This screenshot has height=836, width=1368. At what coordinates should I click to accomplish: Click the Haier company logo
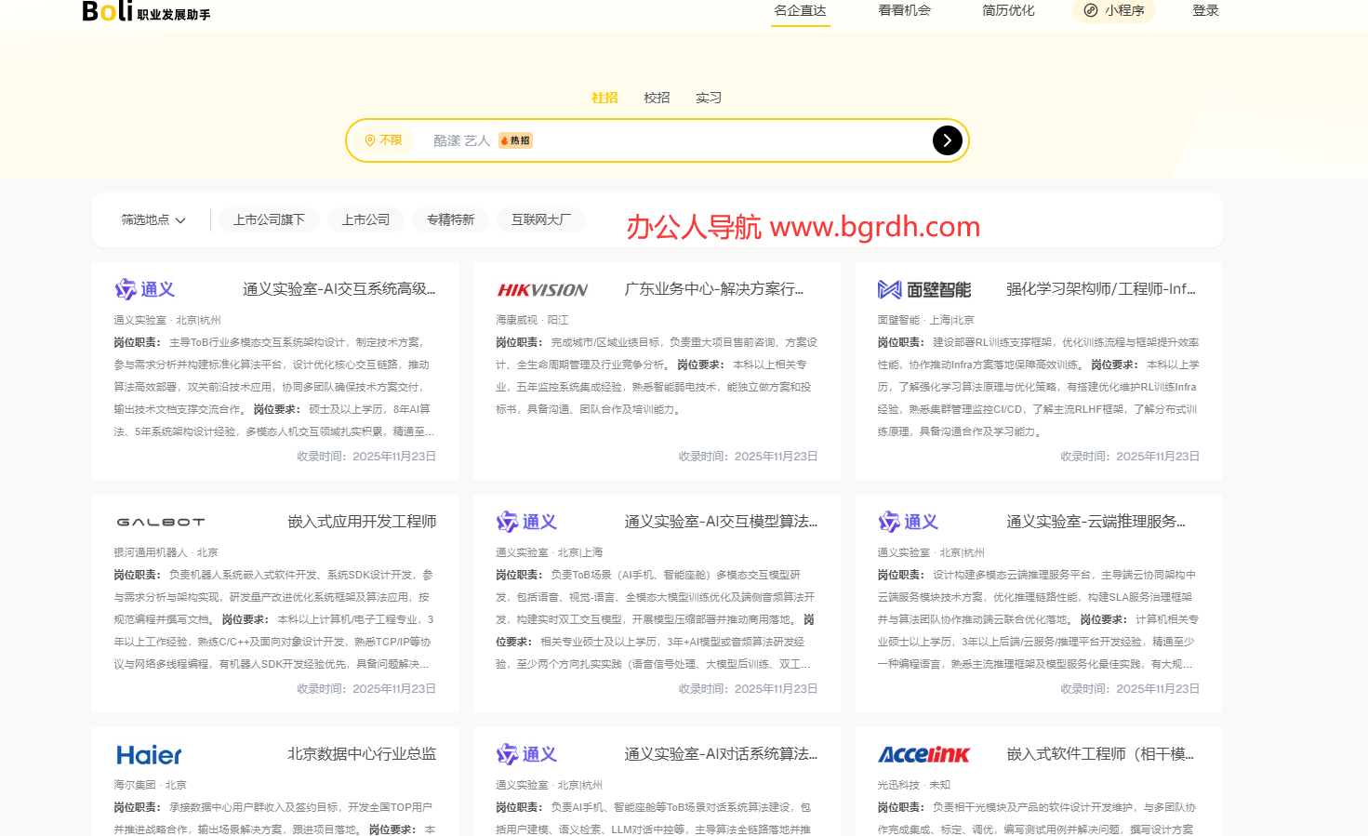click(x=149, y=754)
